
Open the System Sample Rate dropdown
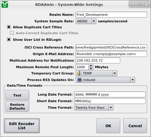[86, 21]
